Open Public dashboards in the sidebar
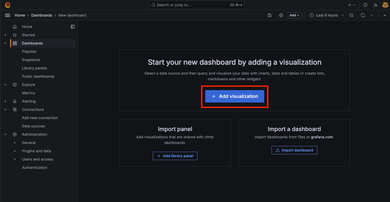Viewport: 390px width, 202px height. [38, 76]
